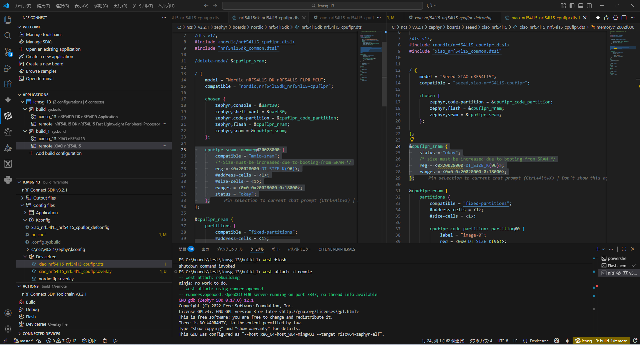Toggle the secondary side bar layout button
640x345 pixels.
(x=589, y=6)
